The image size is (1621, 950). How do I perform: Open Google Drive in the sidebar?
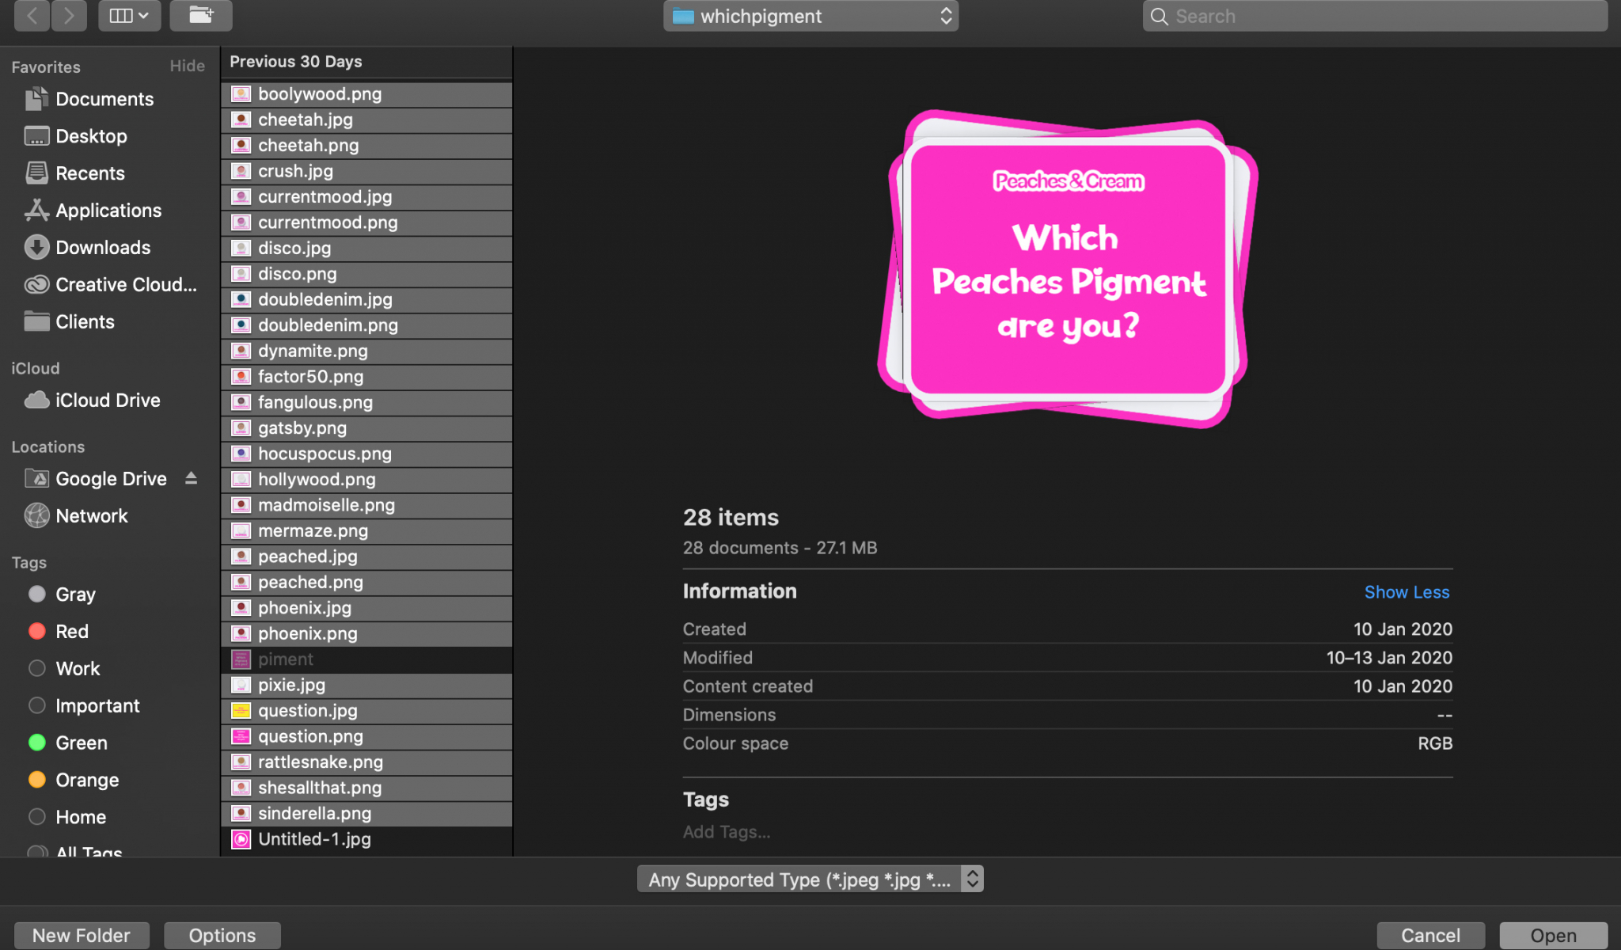110,479
